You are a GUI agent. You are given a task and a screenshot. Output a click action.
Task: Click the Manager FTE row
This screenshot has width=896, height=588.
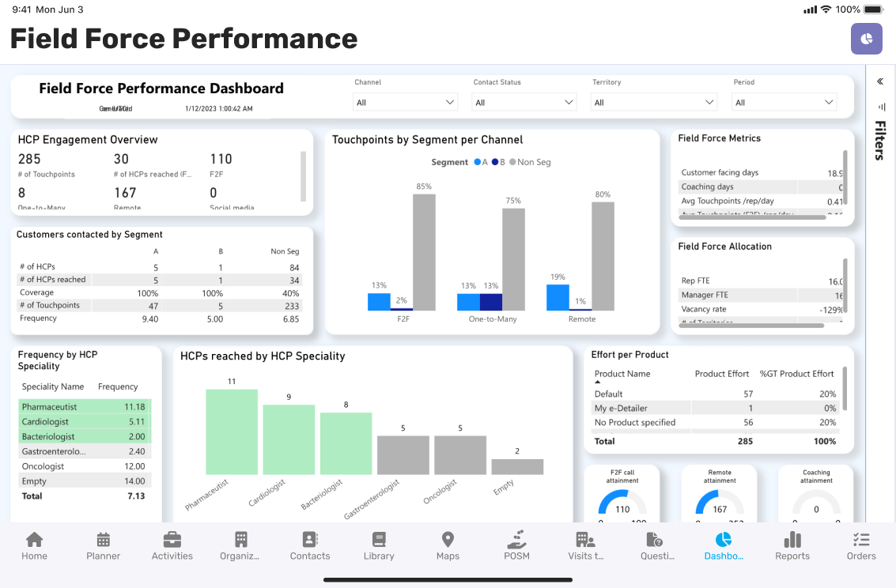pyautogui.click(x=761, y=295)
